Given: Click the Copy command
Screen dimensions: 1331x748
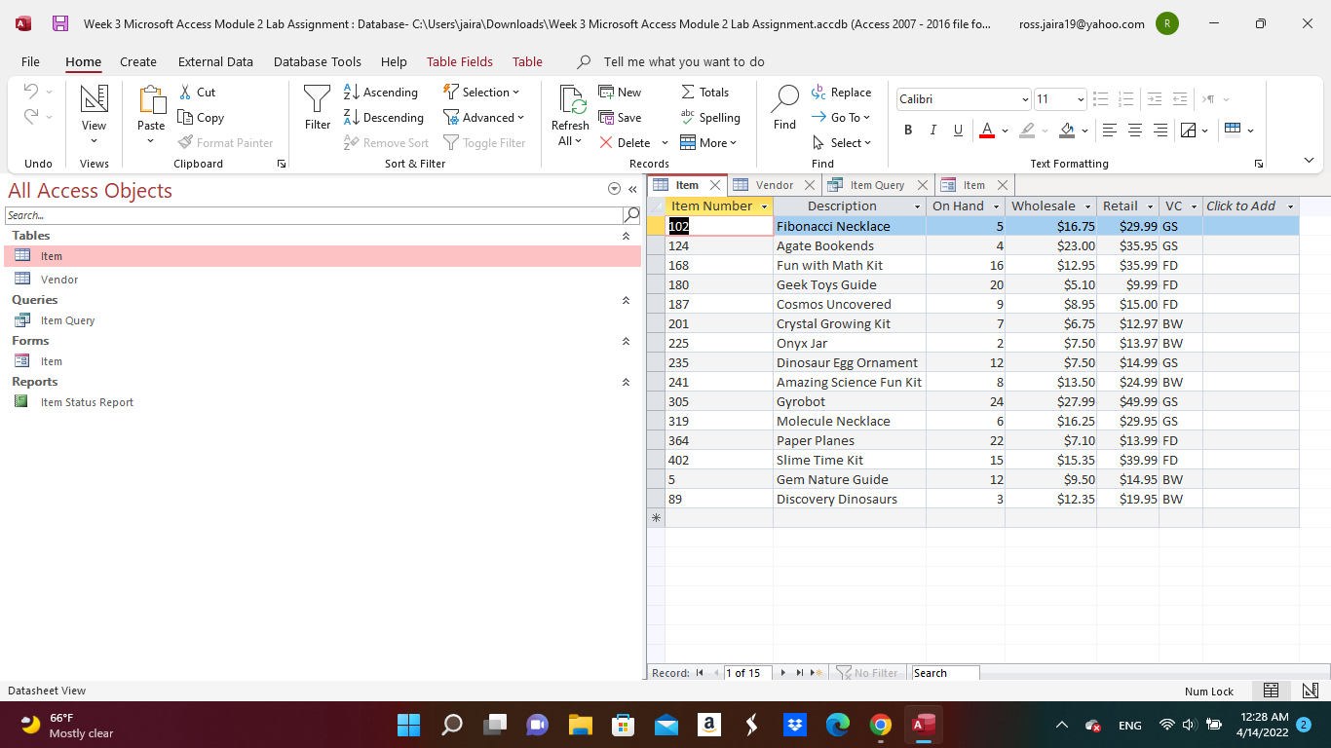Looking at the screenshot, I should pos(201,117).
